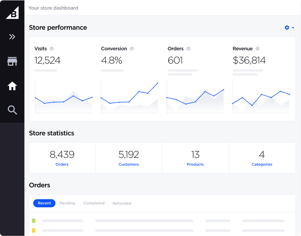Click info icon next to Visits
Screen dimensions: 301x236
(52, 48)
